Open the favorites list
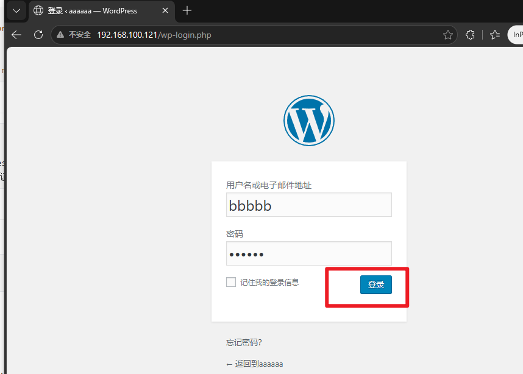Image resolution: width=523 pixels, height=374 pixels. click(x=495, y=35)
